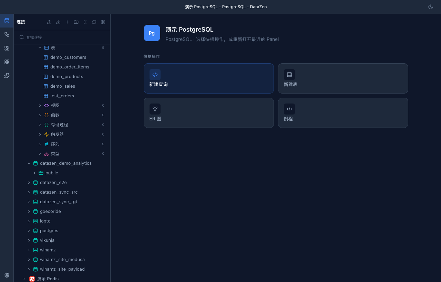Select the demo_order_items table
This screenshot has height=282, width=441.
point(62,67)
